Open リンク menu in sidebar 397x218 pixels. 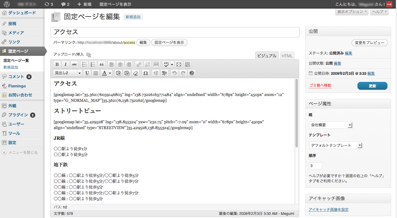pyautogui.click(x=22, y=42)
